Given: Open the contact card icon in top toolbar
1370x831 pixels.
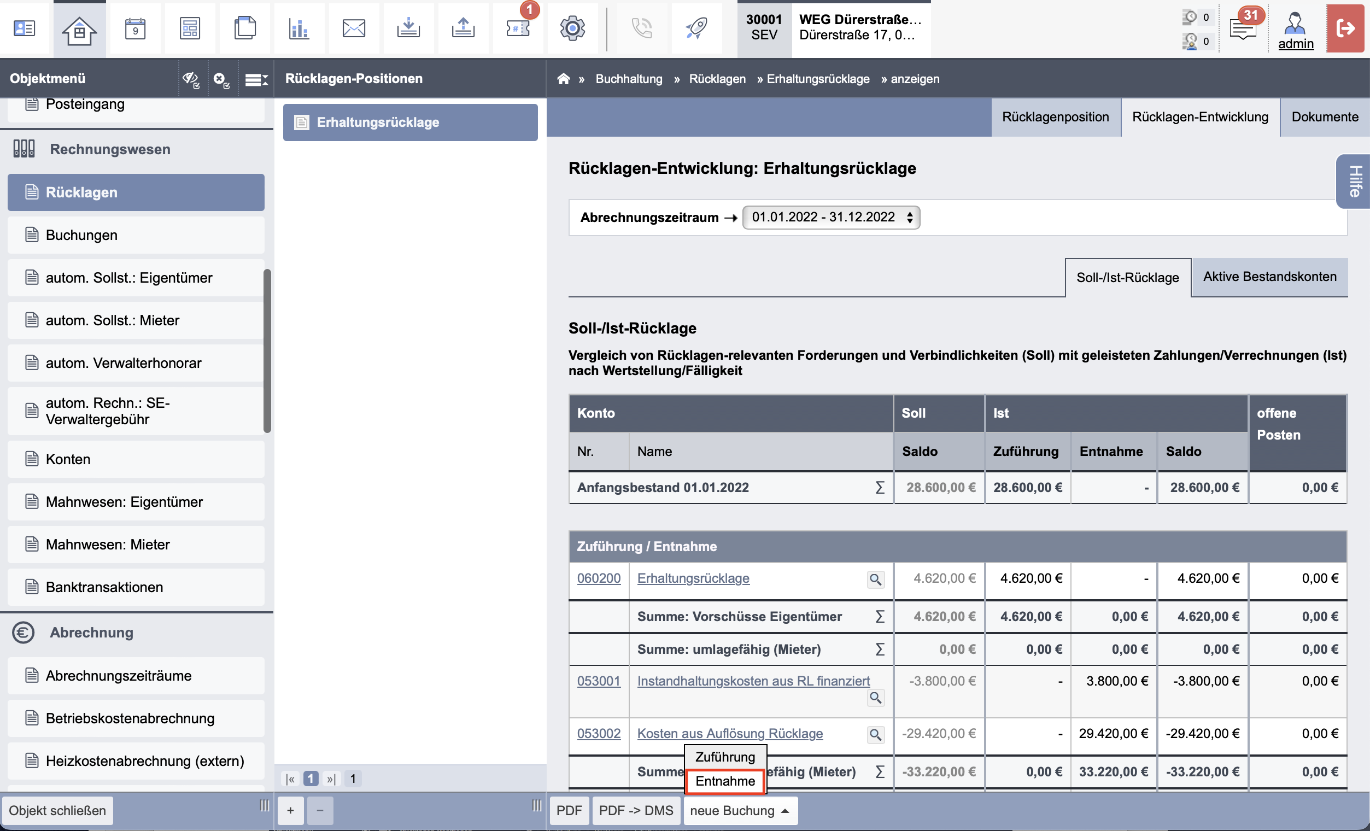Looking at the screenshot, I should [x=24, y=28].
